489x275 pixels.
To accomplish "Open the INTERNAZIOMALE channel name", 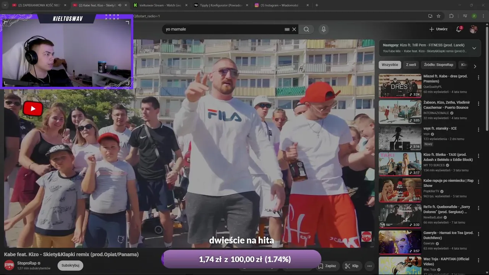I will point(436,113).
